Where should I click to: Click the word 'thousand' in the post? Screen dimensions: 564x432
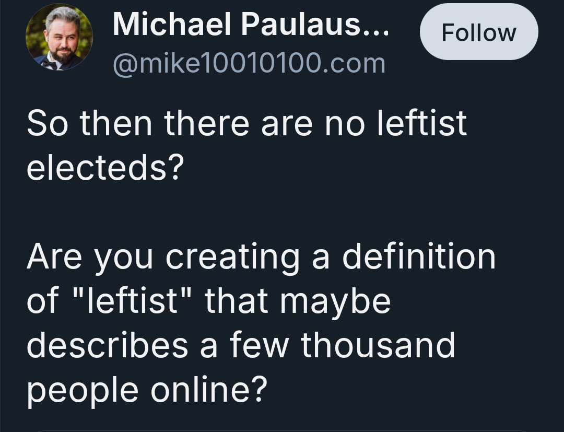point(378,345)
